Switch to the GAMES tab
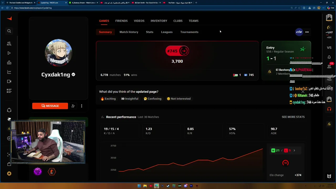 point(104,21)
